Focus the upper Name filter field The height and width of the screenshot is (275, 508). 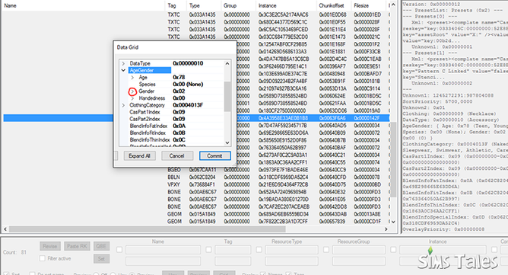tap(163, 250)
